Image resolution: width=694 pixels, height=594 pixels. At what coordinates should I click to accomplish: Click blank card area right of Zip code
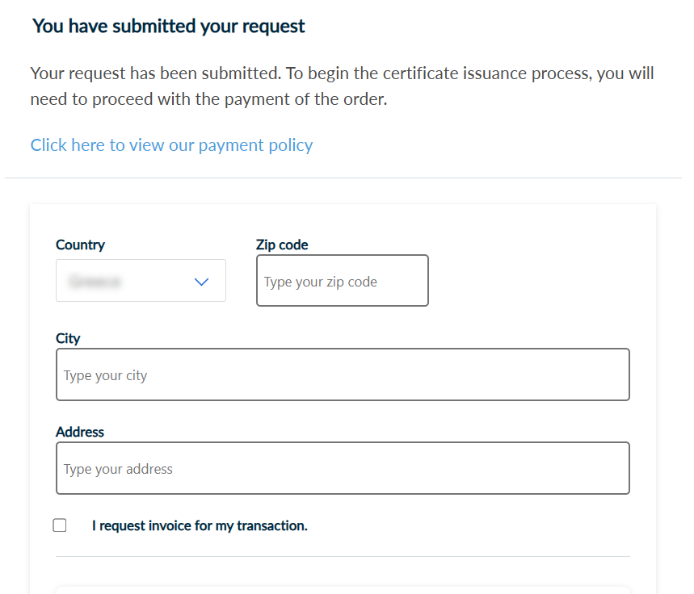(529, 280)
